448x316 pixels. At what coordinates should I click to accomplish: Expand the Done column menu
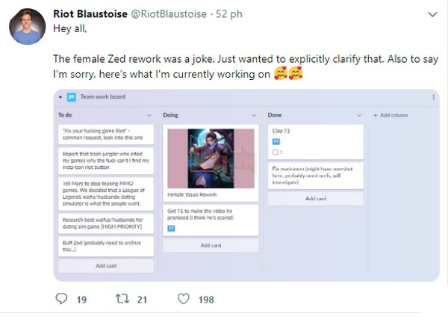359,115
